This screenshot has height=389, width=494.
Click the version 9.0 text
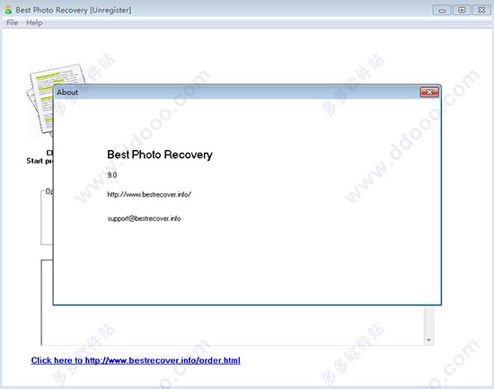click(112, 175)
